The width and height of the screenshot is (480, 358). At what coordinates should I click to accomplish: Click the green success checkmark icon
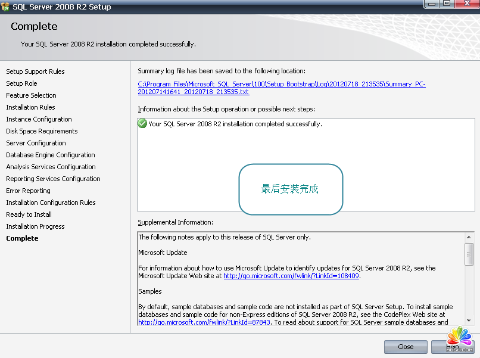click(142, 124)
